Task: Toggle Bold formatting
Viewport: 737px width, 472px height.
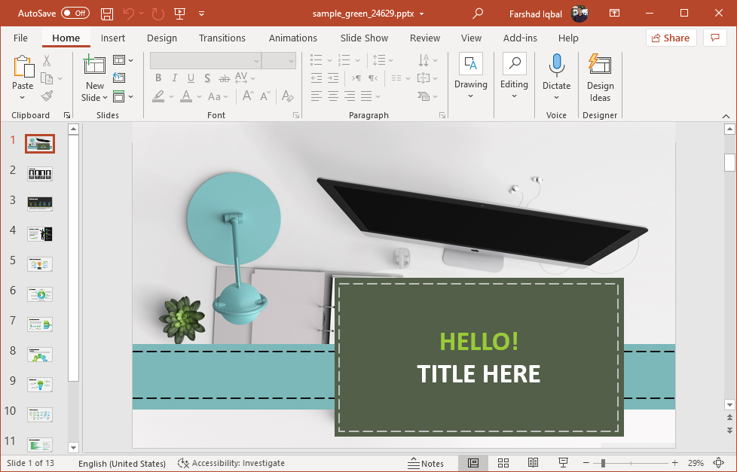Action: point(158,78)
